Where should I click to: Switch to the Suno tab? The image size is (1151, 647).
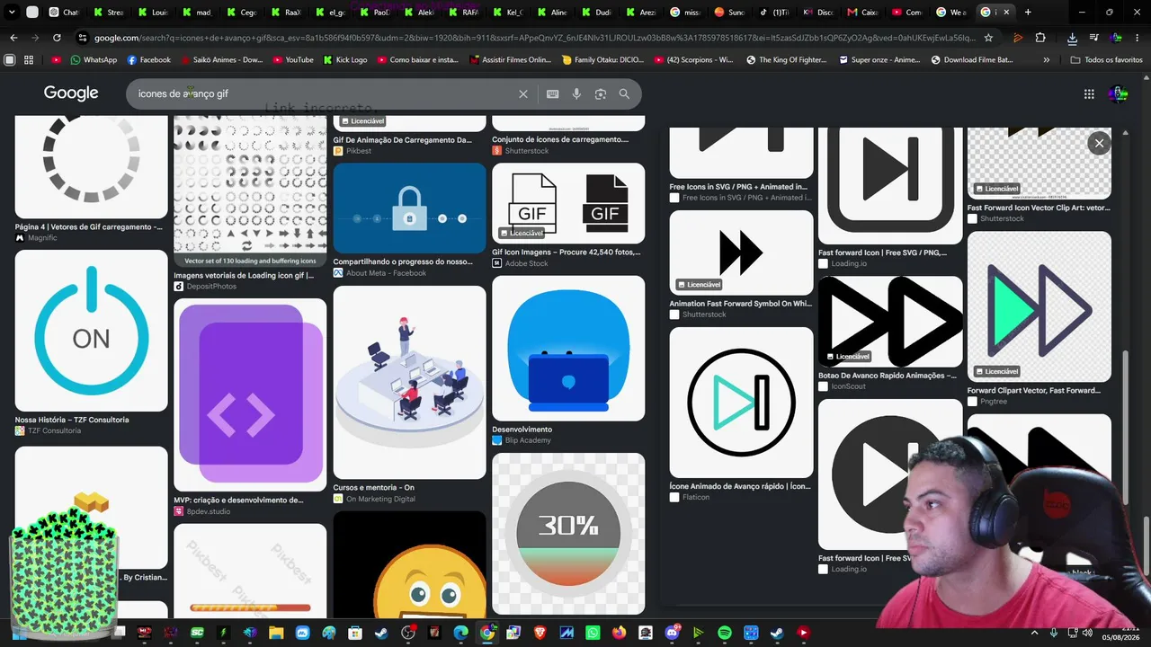pyautogui.click(x=728, y=13)
